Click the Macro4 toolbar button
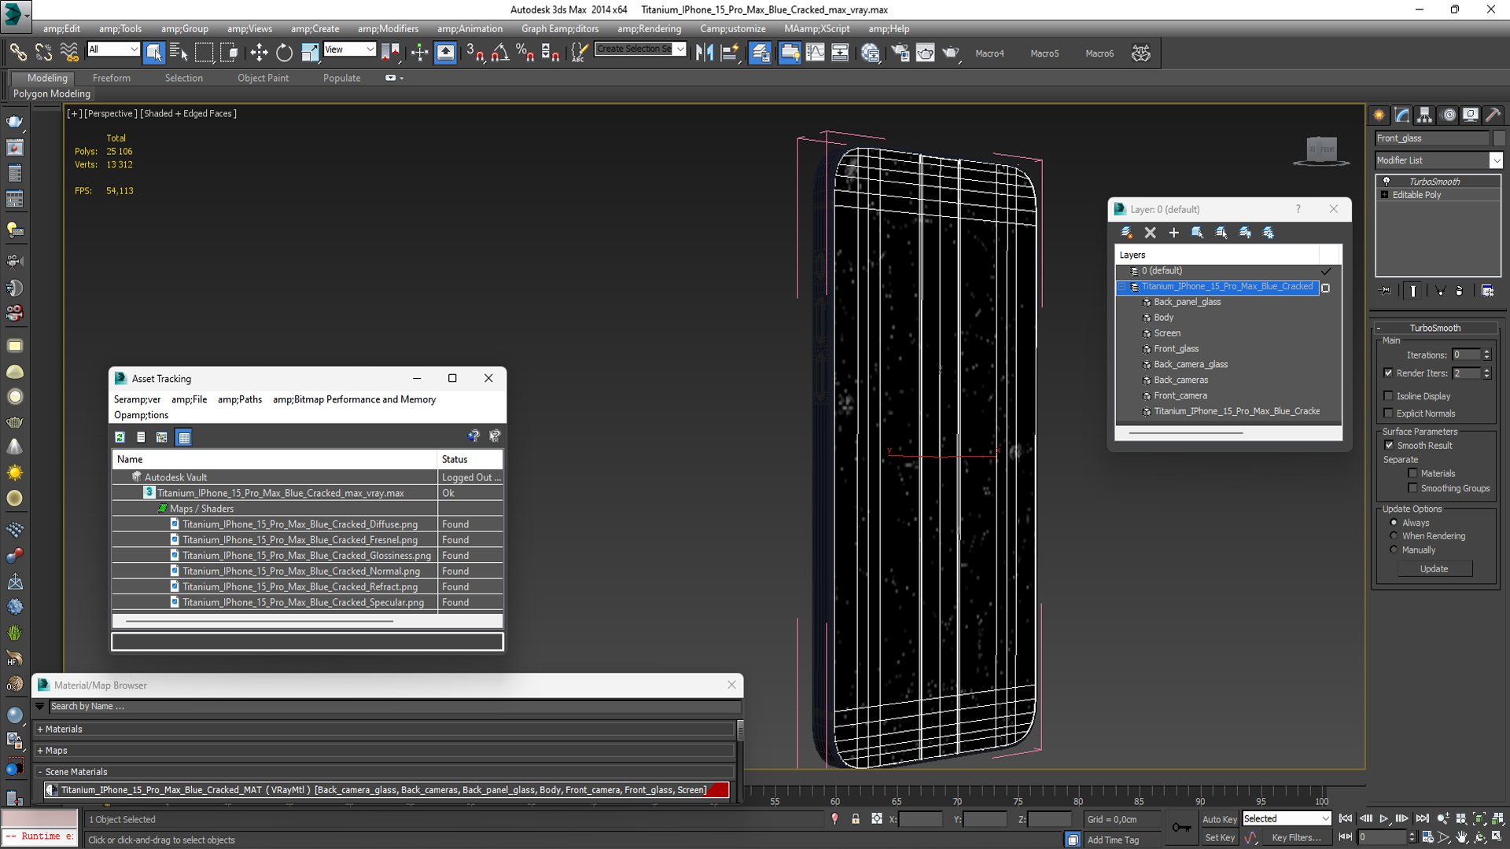Viewport: 1510px width, 849px height. pyautogui.click(x=989, y=53)
